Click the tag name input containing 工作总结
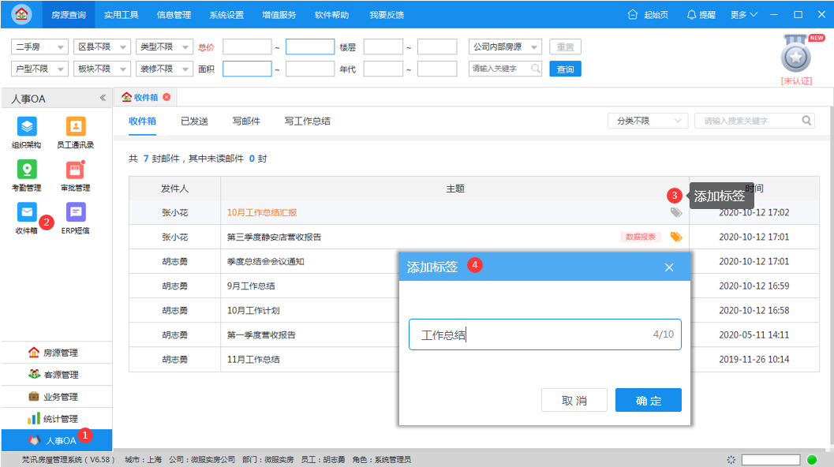 tap(544, 334)
